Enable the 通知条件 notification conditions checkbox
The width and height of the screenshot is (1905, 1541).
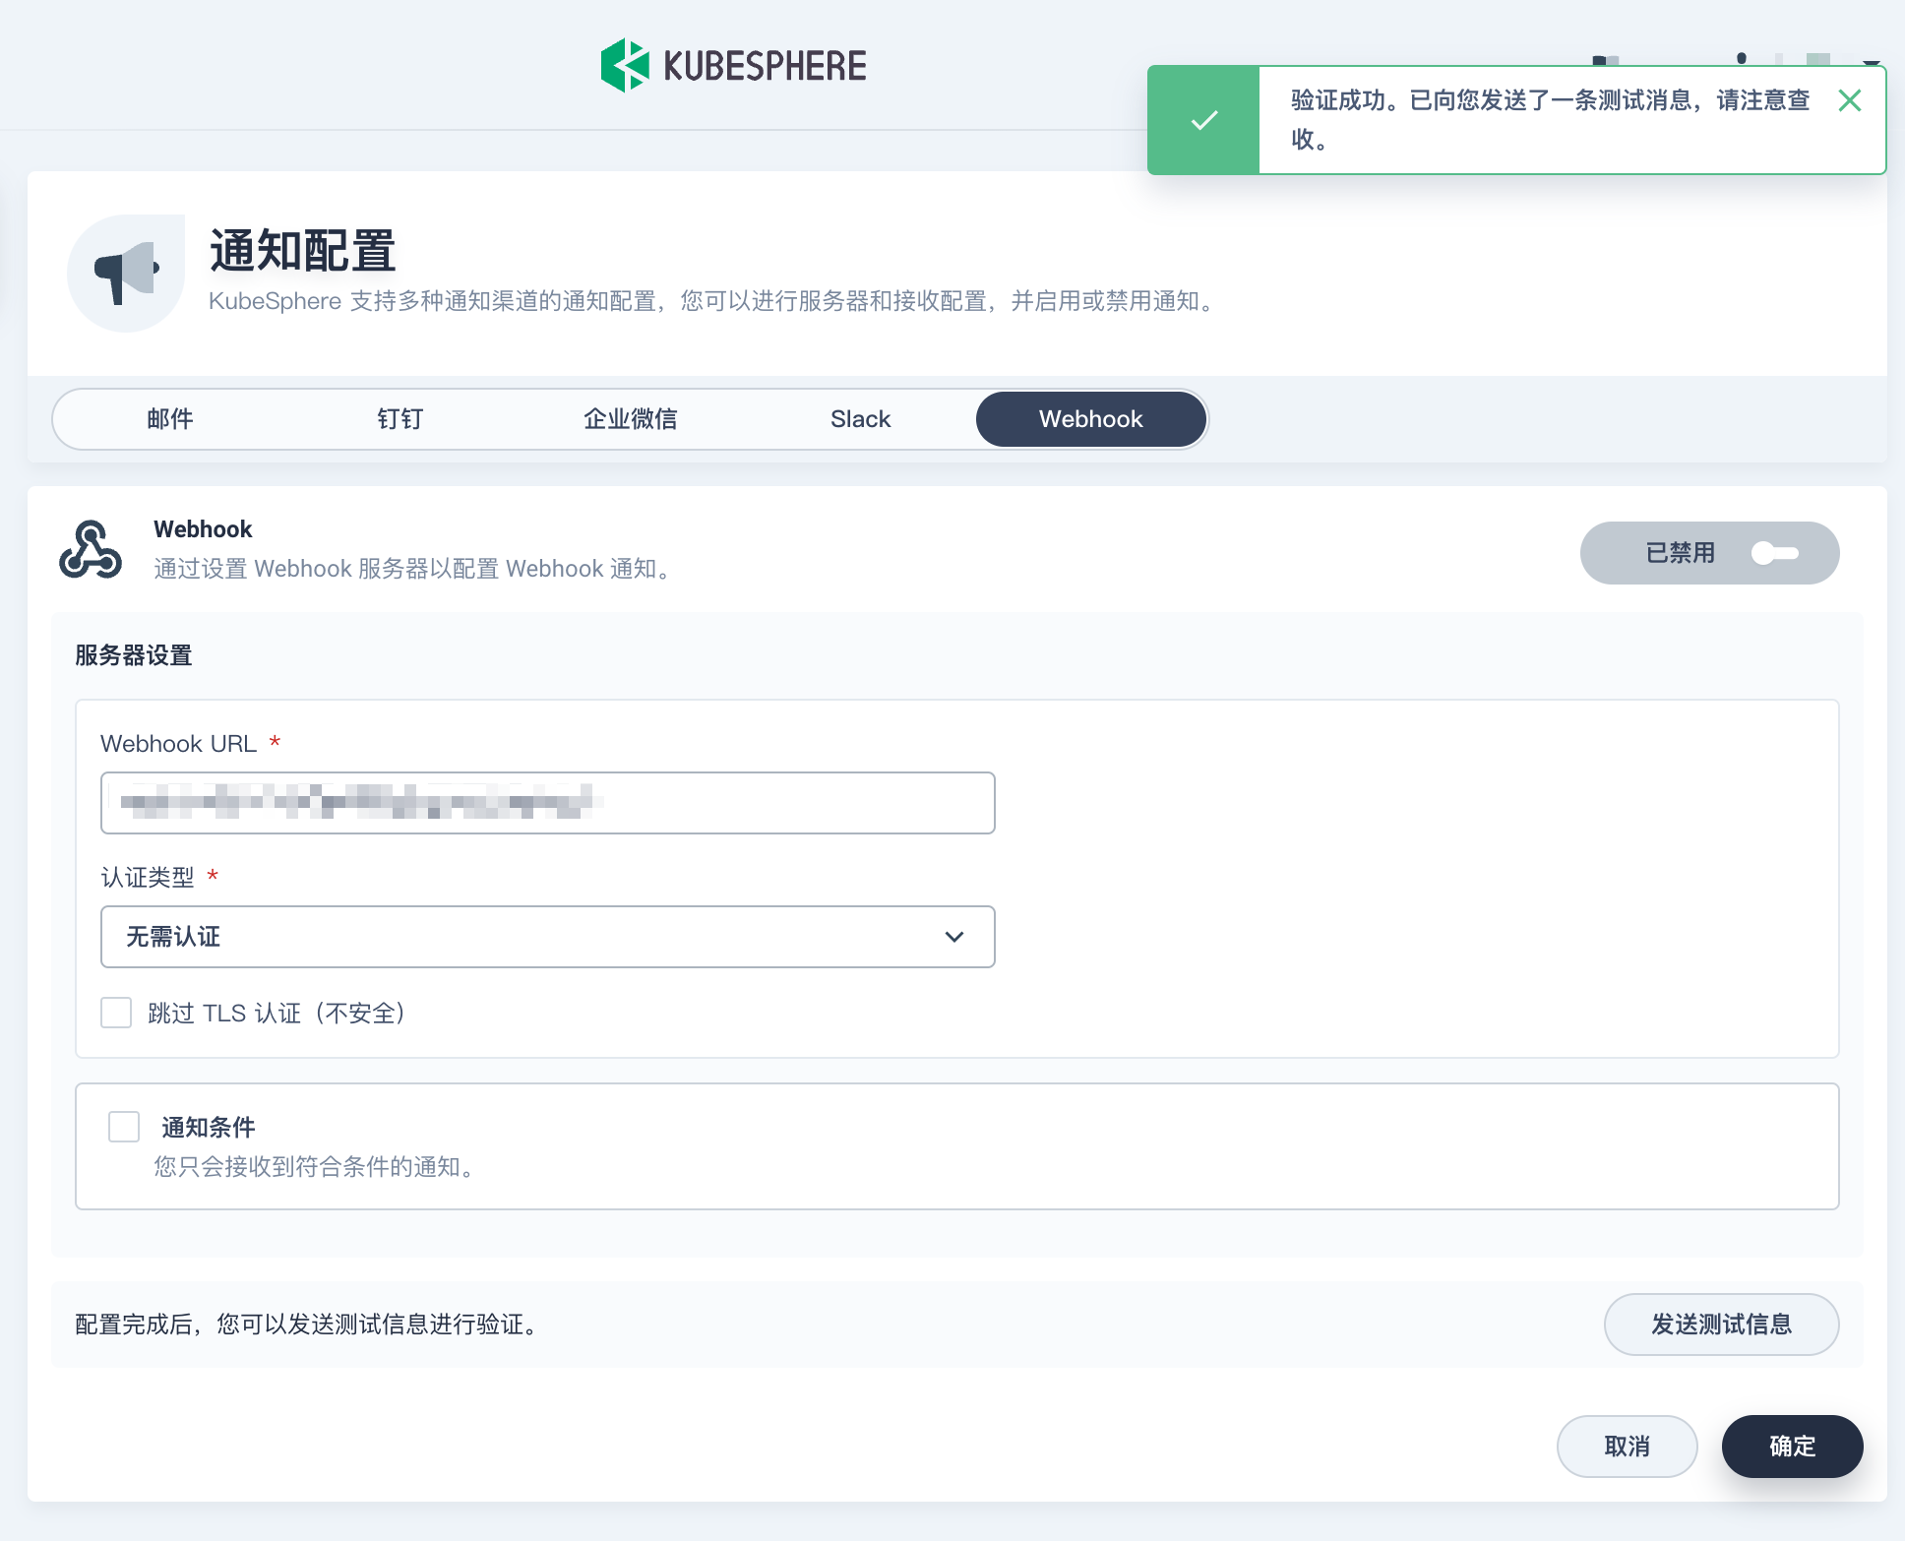[x=124, y=1127]
